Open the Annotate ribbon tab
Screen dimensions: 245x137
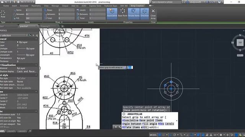coord(24,6)
